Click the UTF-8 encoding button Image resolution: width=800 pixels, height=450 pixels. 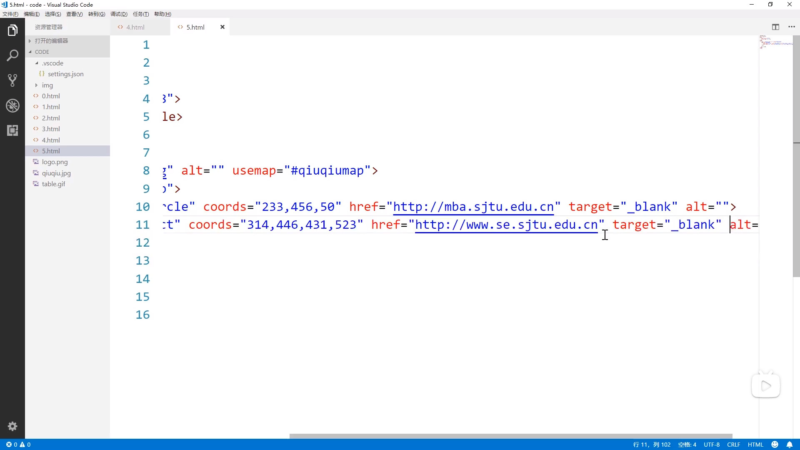coord(711,445)
